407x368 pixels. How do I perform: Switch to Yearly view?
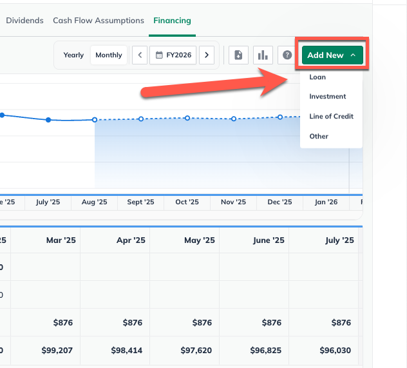[73, 55]
